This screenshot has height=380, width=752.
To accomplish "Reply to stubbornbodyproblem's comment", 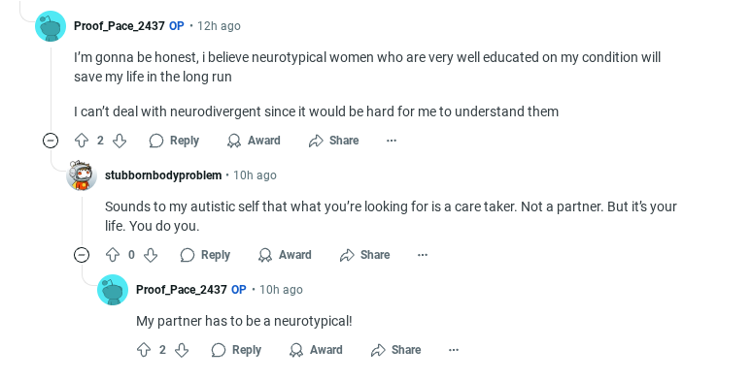I will [205, 255].
